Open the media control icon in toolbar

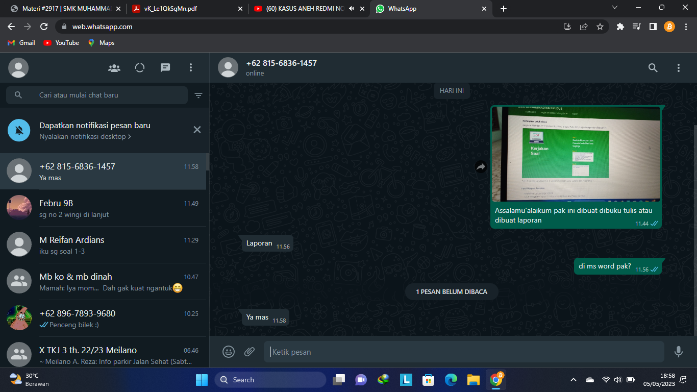[636, 27]
